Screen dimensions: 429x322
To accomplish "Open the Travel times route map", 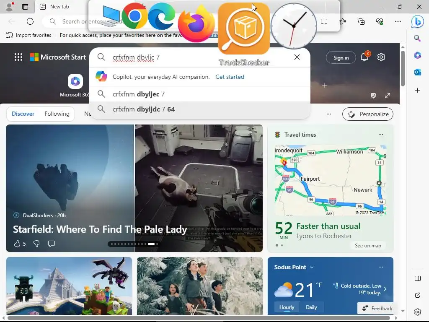I will [331, 180].
